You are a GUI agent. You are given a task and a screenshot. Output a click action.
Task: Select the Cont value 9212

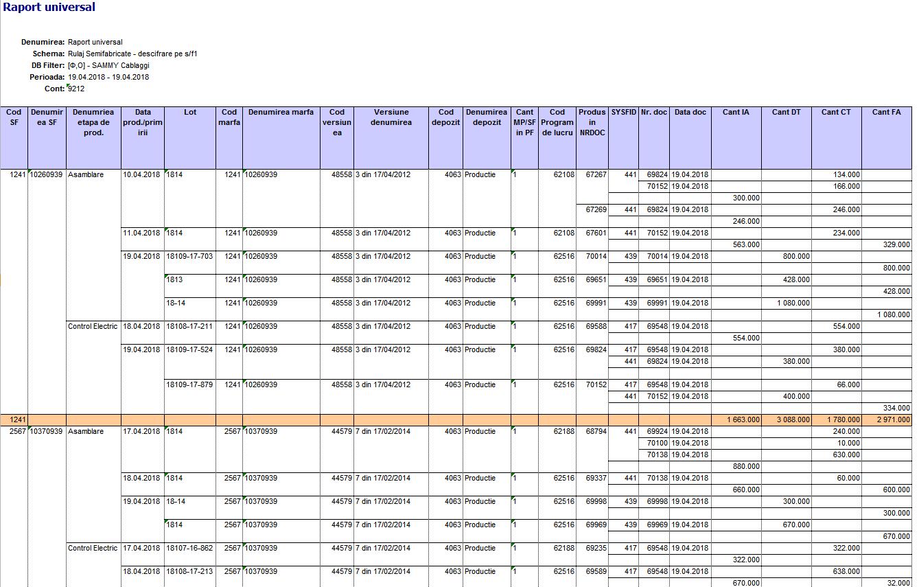coord(76,89)
